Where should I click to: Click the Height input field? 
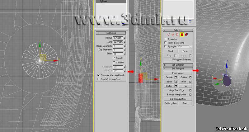(118, 42)
